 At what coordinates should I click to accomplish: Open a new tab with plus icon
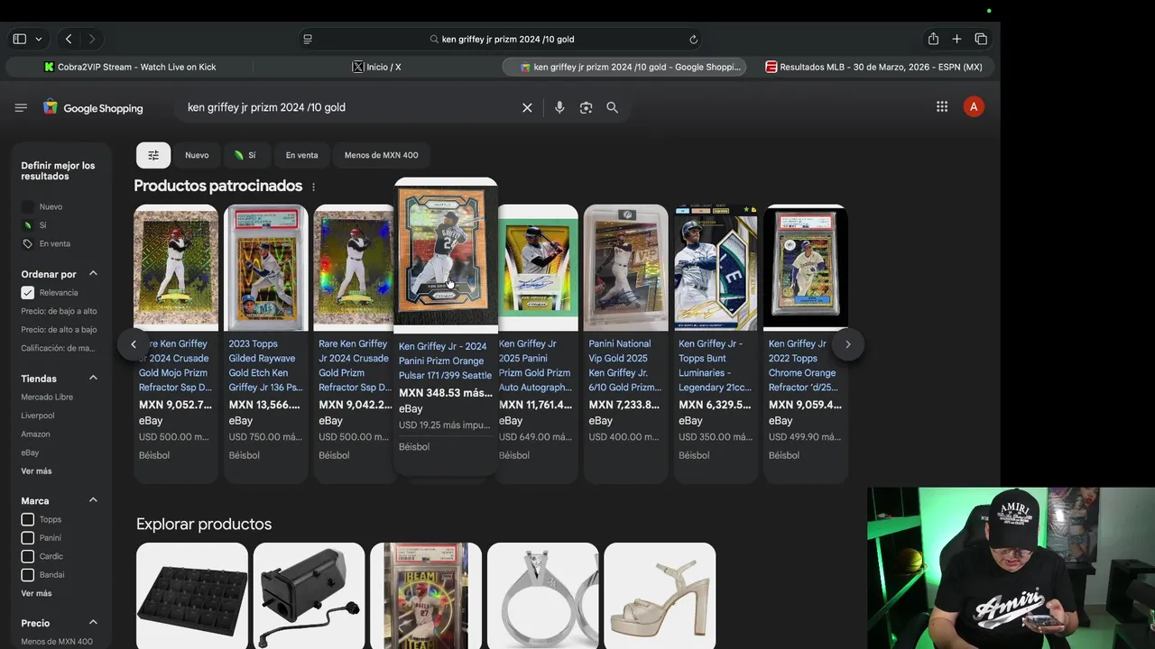[x=956, y=39]
